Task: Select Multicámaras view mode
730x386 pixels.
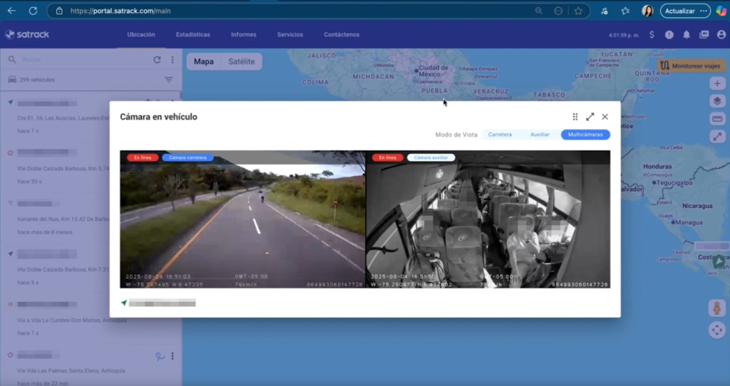Action: pyautogui.click(x=585, y=135)
